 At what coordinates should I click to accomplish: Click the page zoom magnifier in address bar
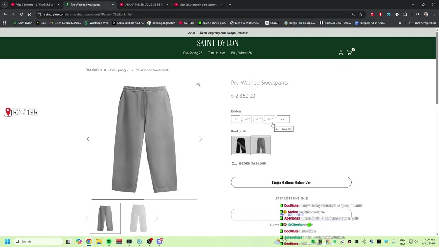tap(353, 14)
